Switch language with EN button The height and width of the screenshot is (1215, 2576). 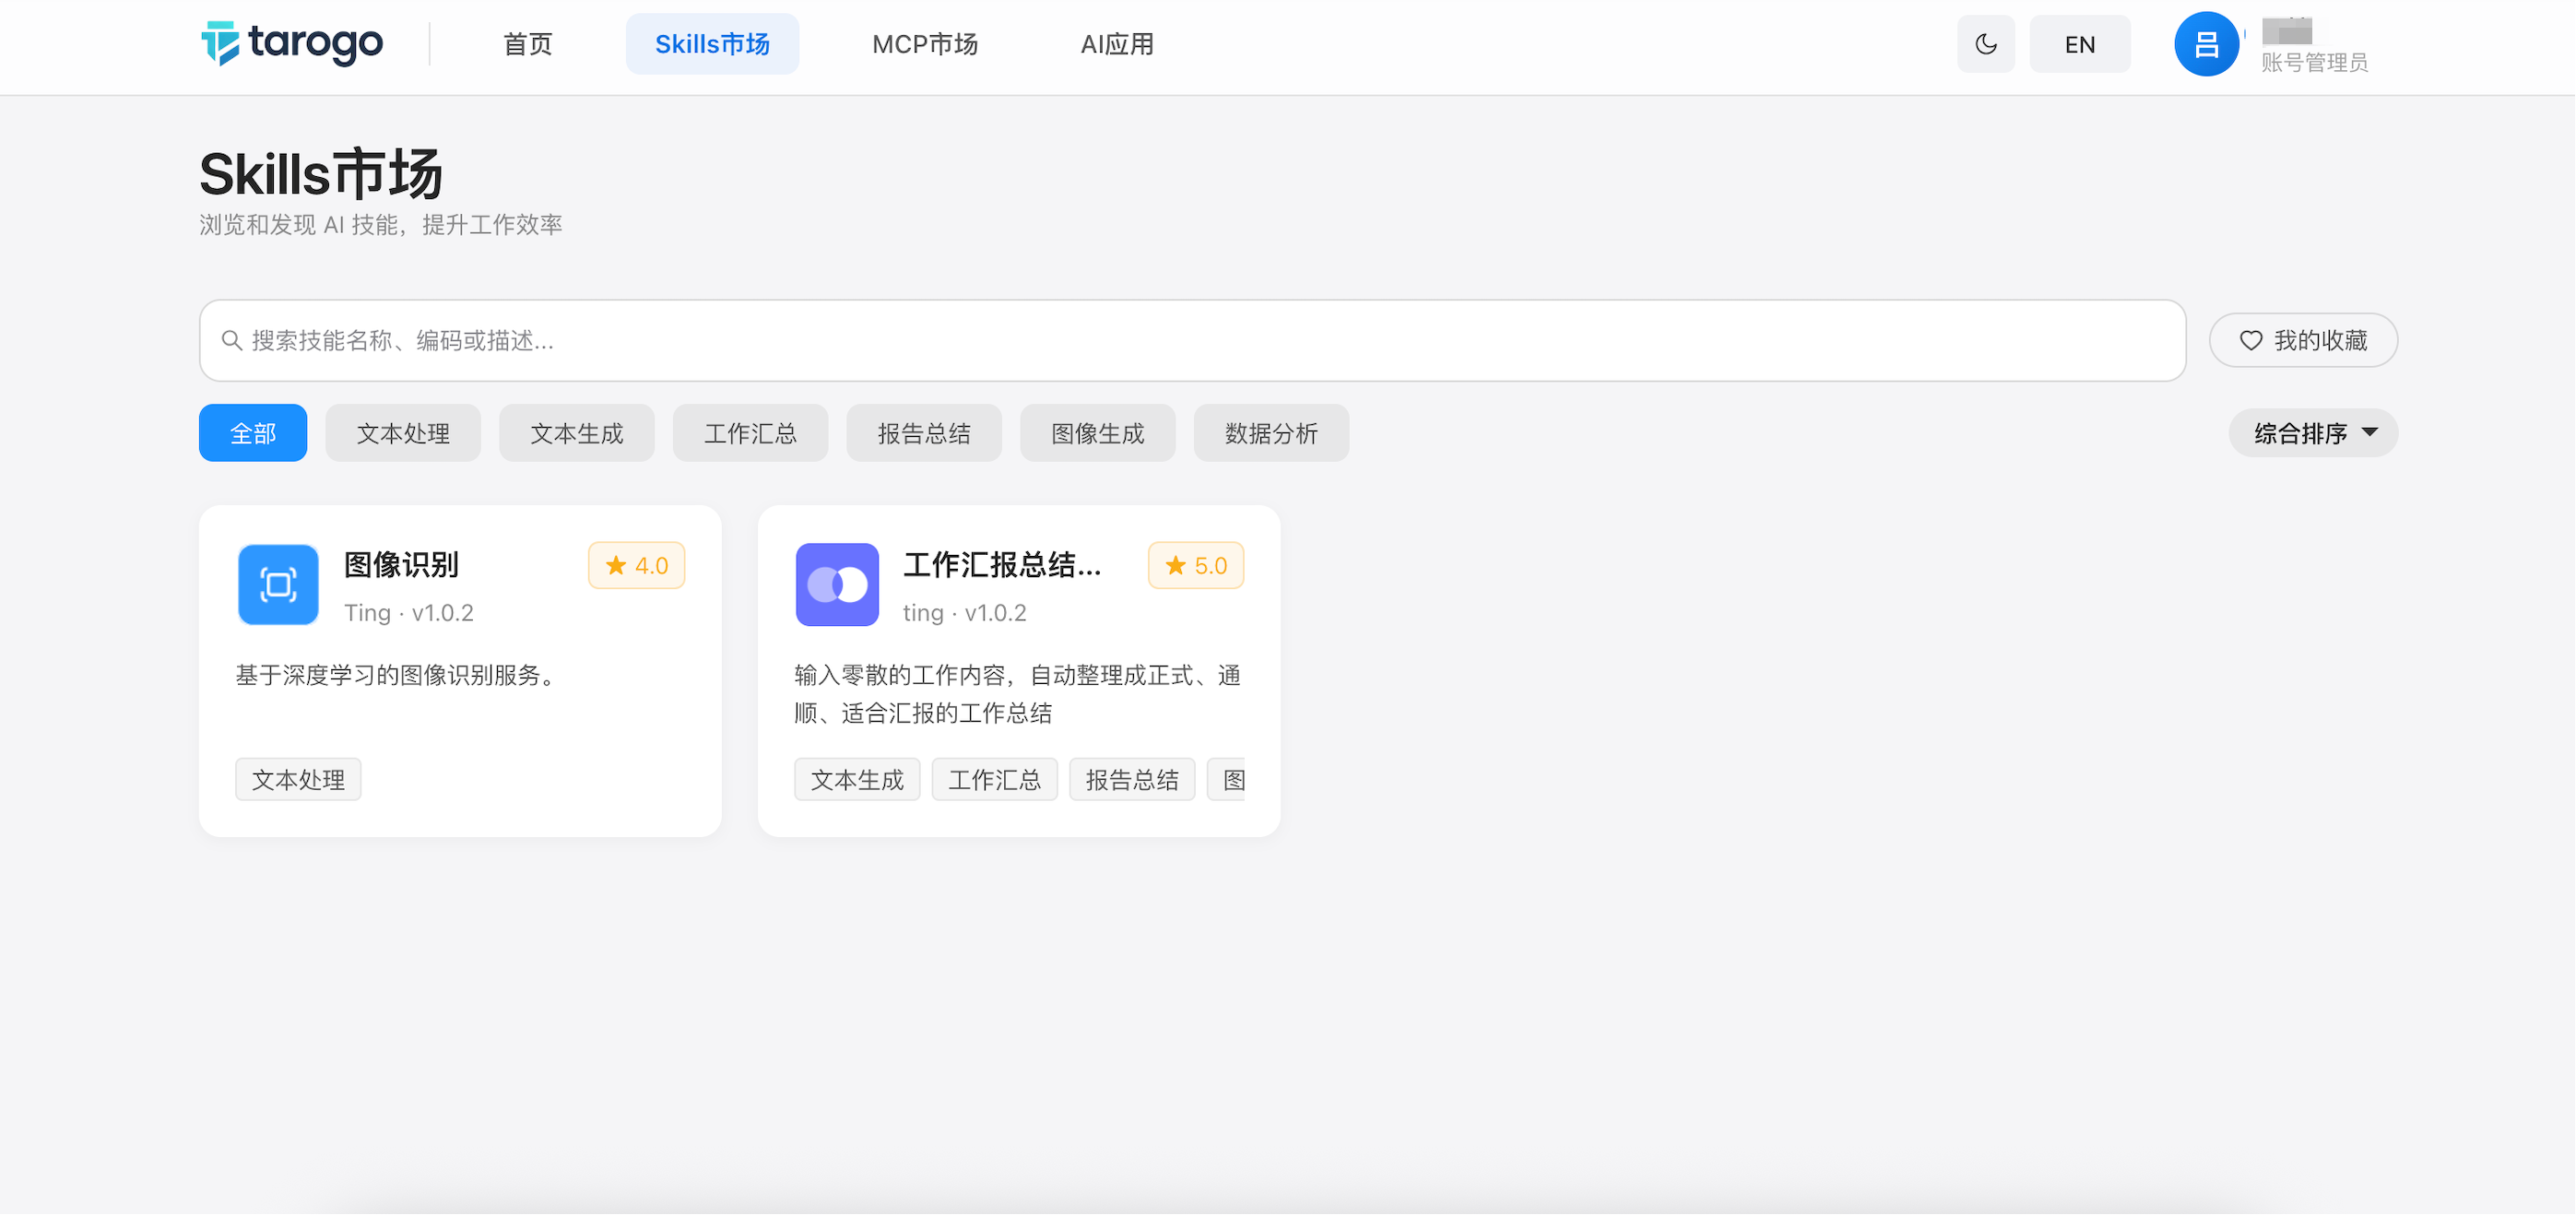coord(2079,44)
